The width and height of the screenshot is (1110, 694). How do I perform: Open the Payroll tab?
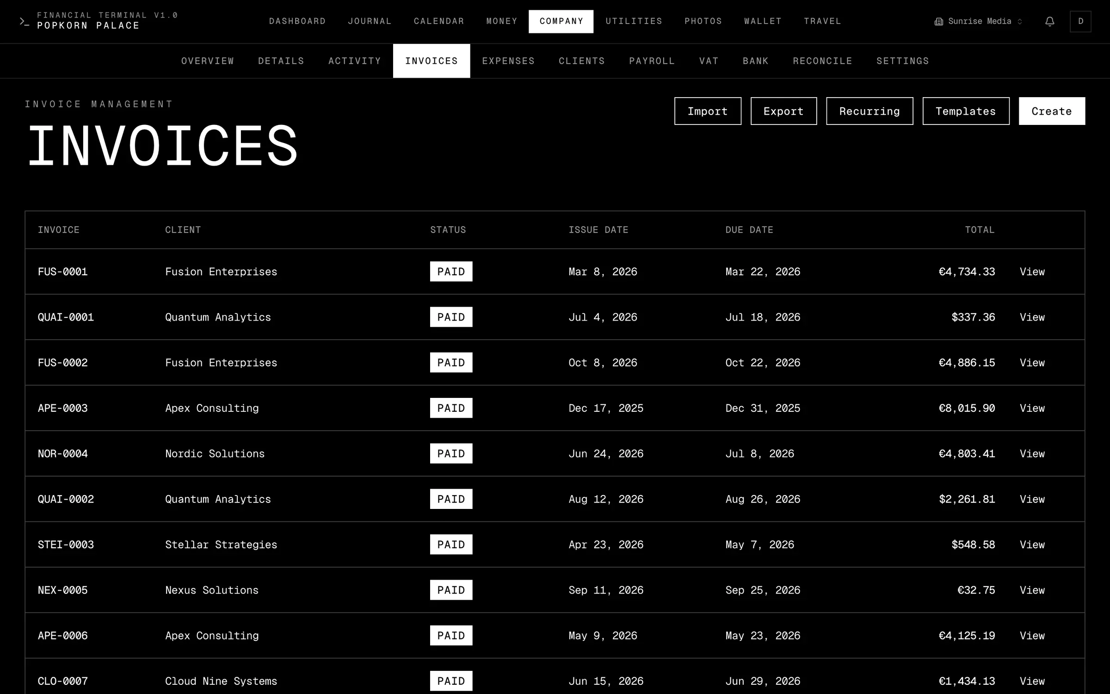pyautogui.click(x=652, y=61)
